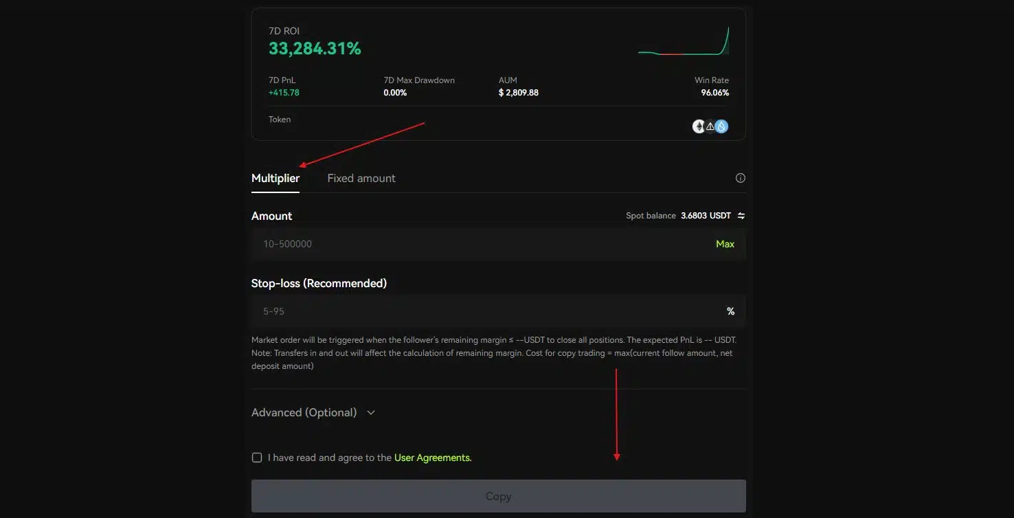Select the blue droplet token icon
The width and height of the screenshot is (1014, 518).
click(x=721, y=126)
